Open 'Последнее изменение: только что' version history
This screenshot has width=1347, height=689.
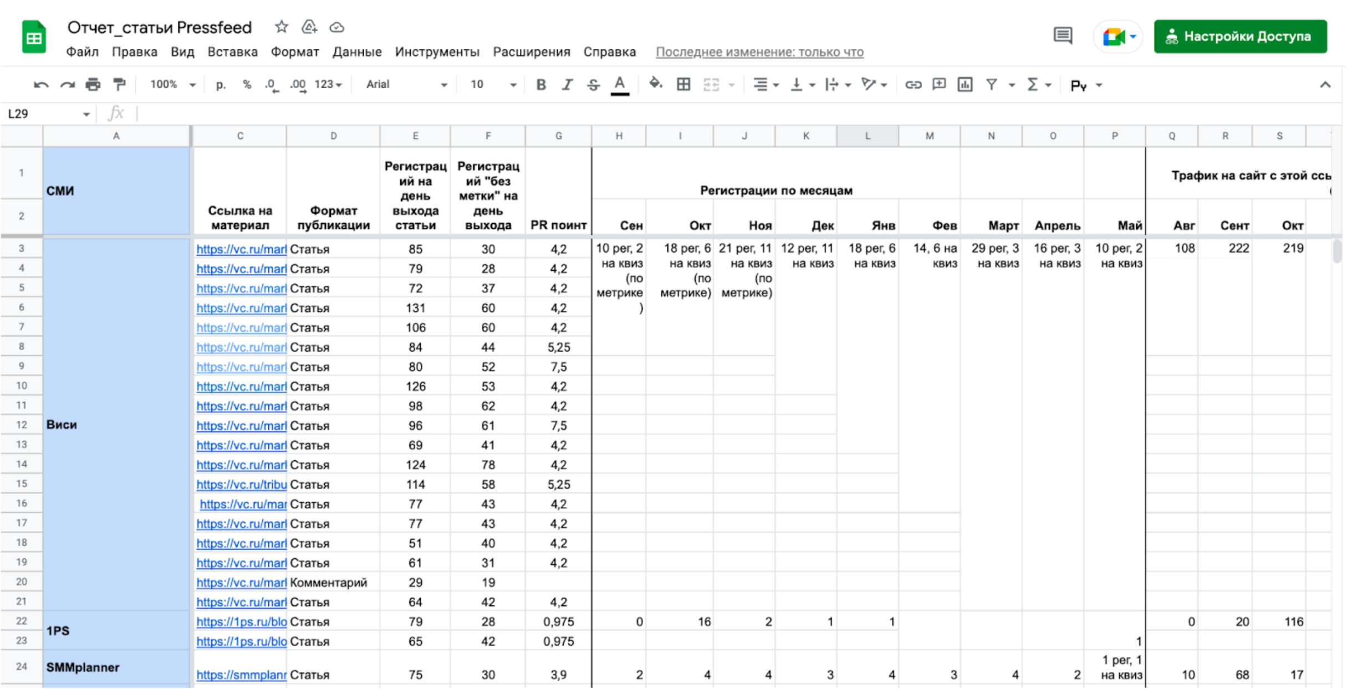tap(759, 52)
